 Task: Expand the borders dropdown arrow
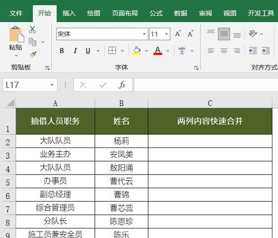pyautogui.click(x=122, y=51)
